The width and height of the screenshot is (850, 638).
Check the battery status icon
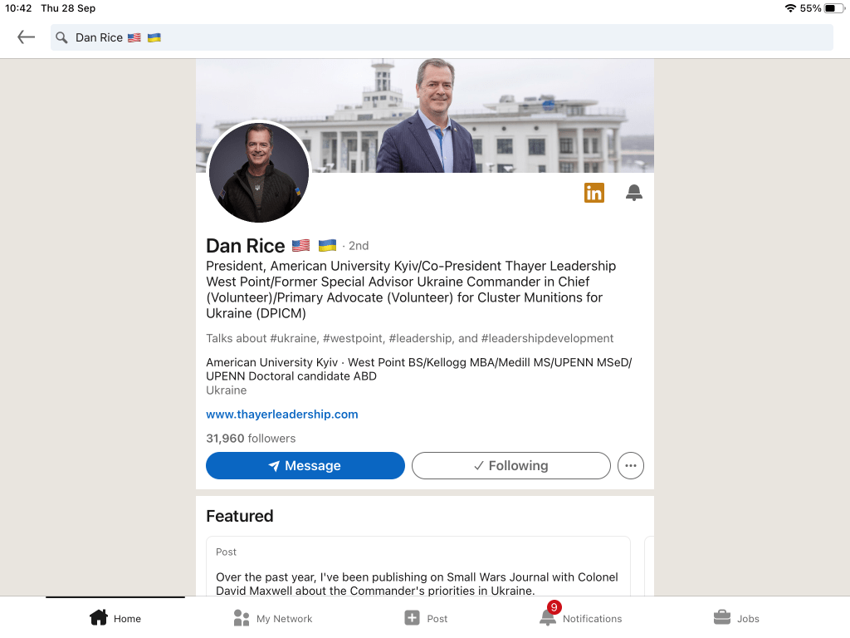pyautogui.click(x=833, y=8)
